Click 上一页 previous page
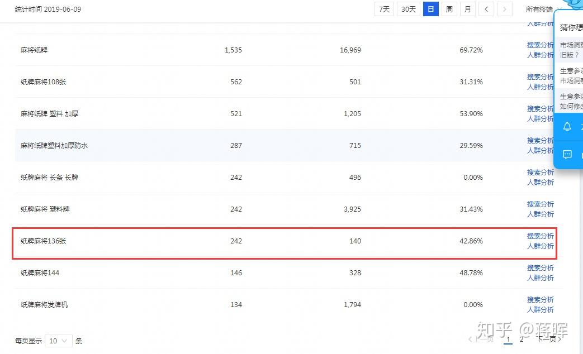The height and width of the screenshot is (354, 583). point(481,339)
